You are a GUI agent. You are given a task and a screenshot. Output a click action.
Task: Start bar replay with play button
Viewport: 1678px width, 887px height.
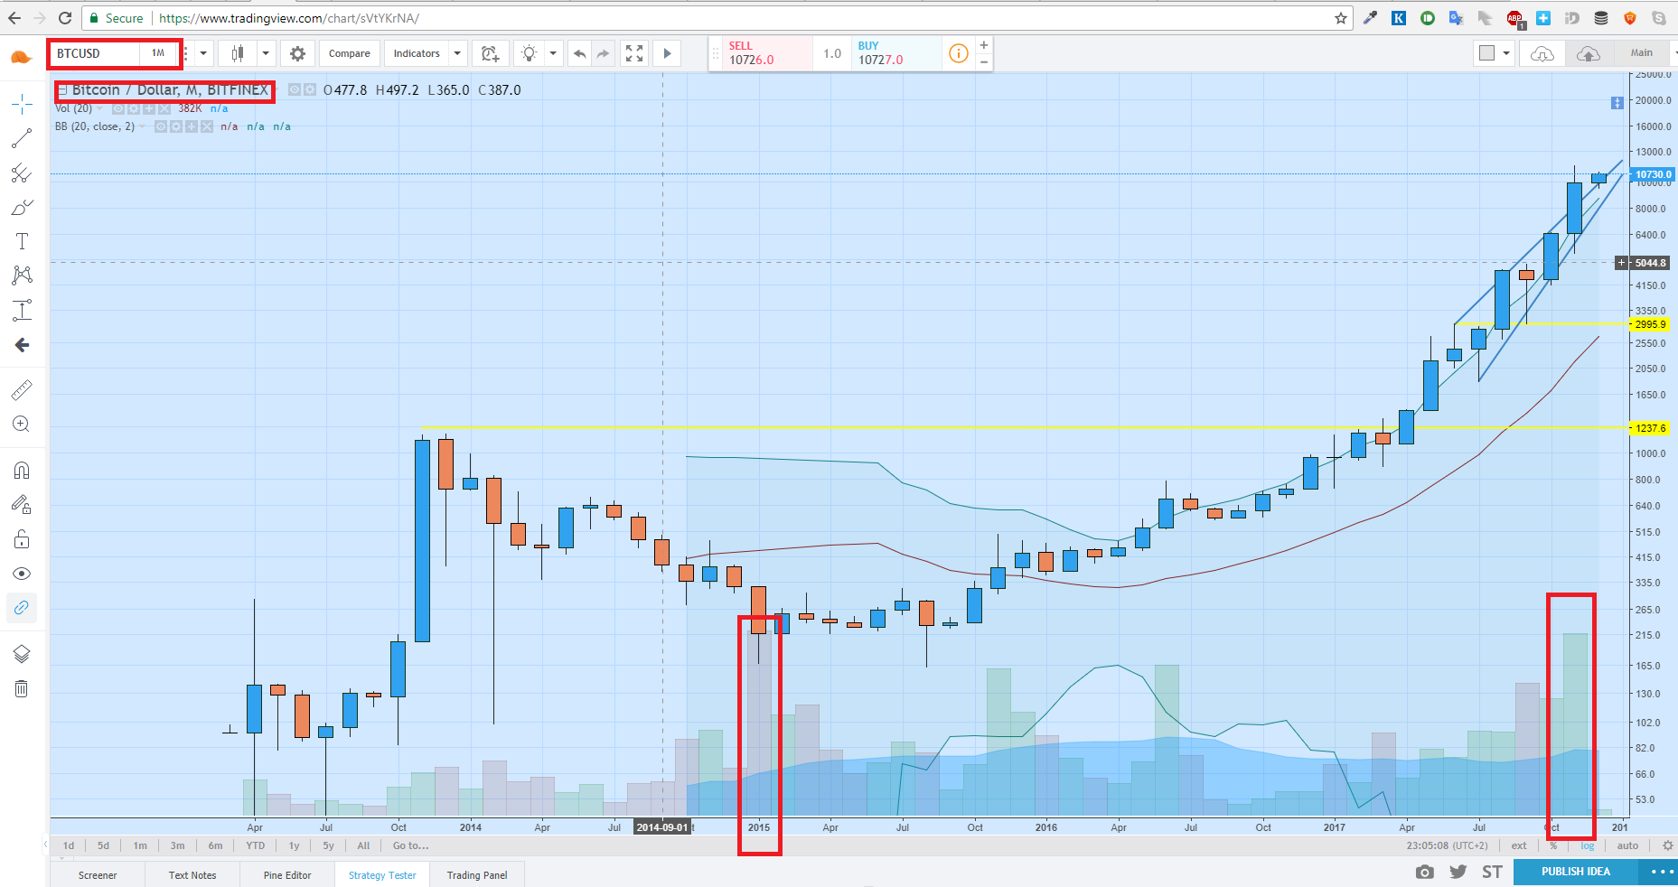pyautogui.click(x=667, y=53)
